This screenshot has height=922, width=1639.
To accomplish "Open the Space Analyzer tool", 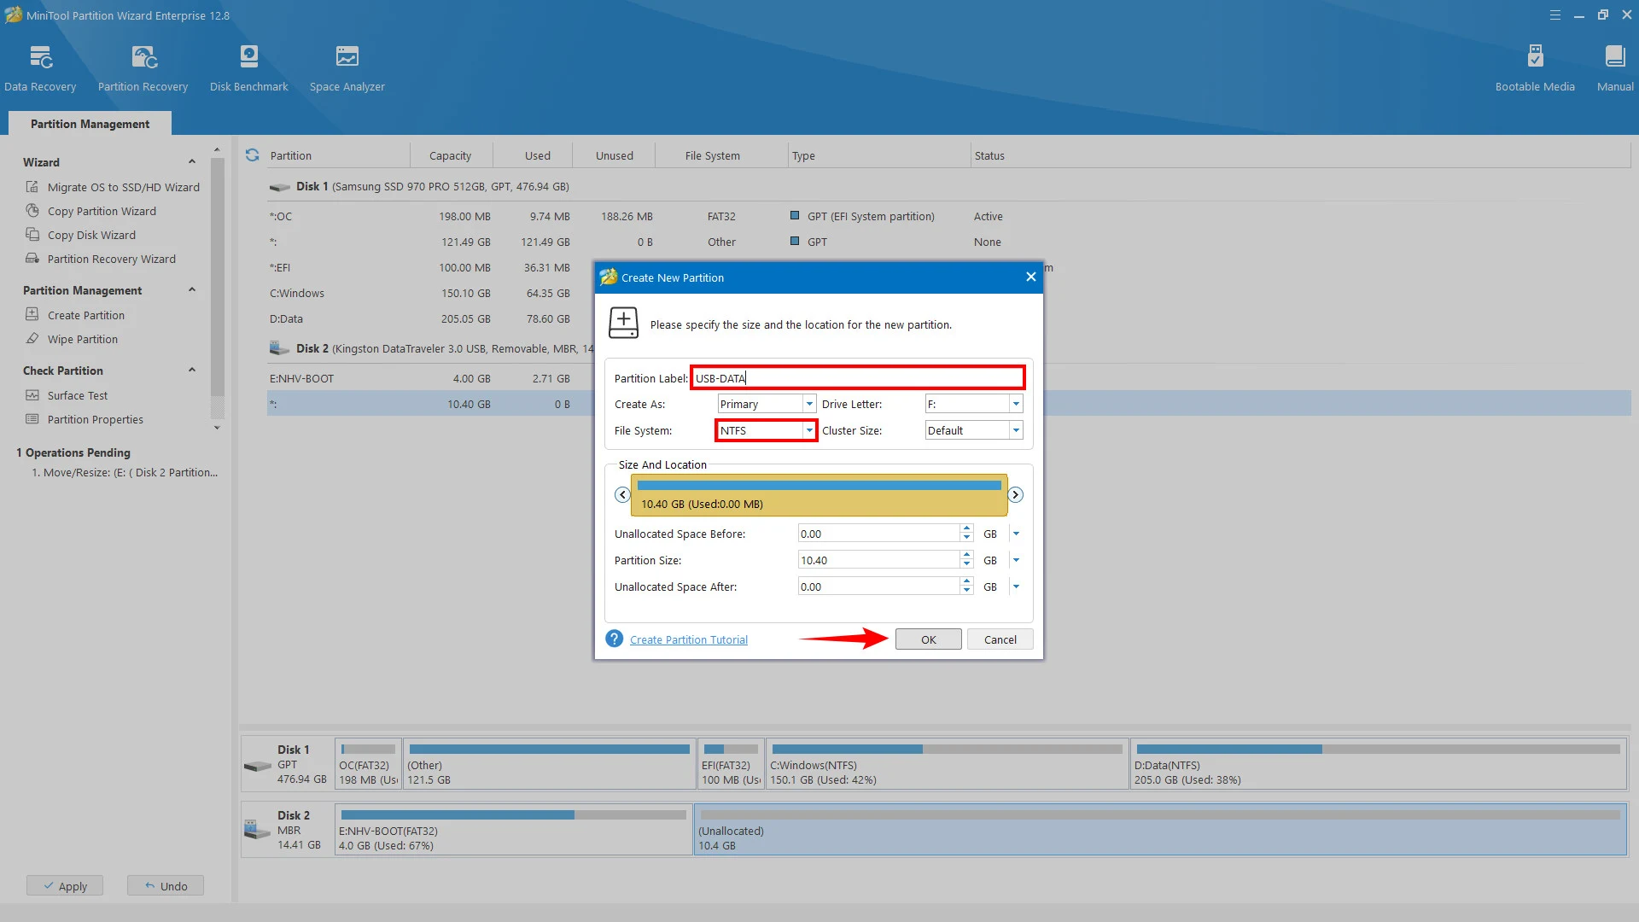I will click(347, 68).
